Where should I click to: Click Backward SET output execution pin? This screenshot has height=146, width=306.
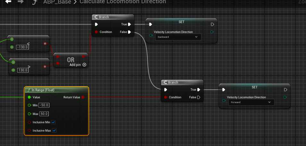click(x=213, y=24)
